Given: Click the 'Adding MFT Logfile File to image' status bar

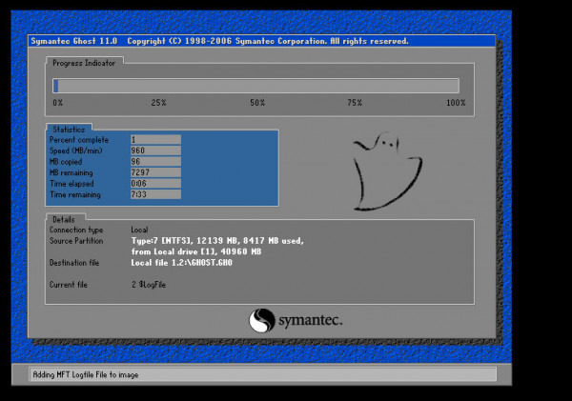Looking at the screenshot, I should 263,374.
